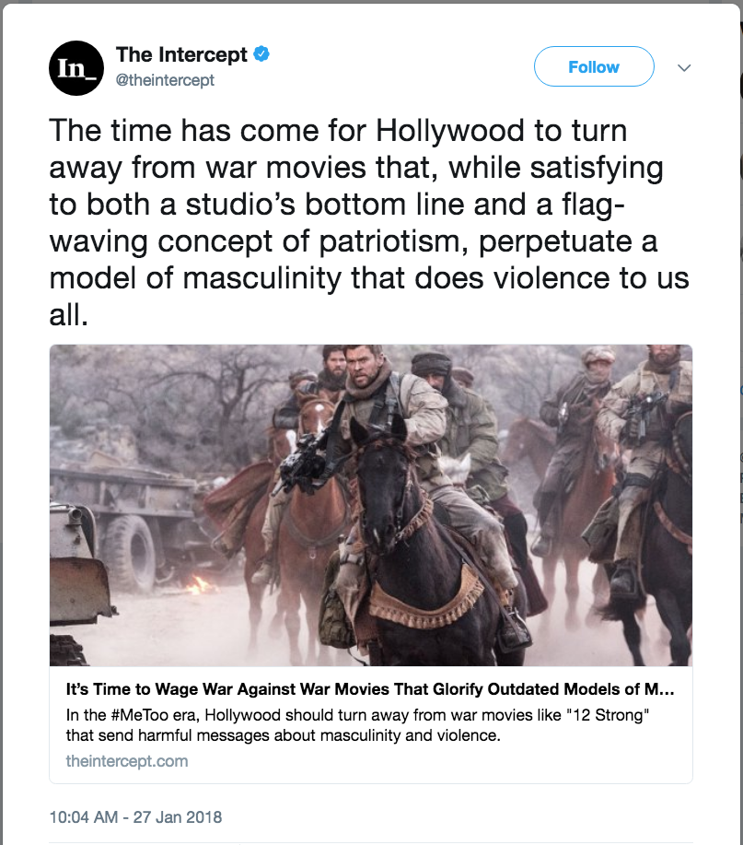The width and height of the screenshot is (743, 845).
Task: Select the tweet's main body text
Action: [369, 222]
